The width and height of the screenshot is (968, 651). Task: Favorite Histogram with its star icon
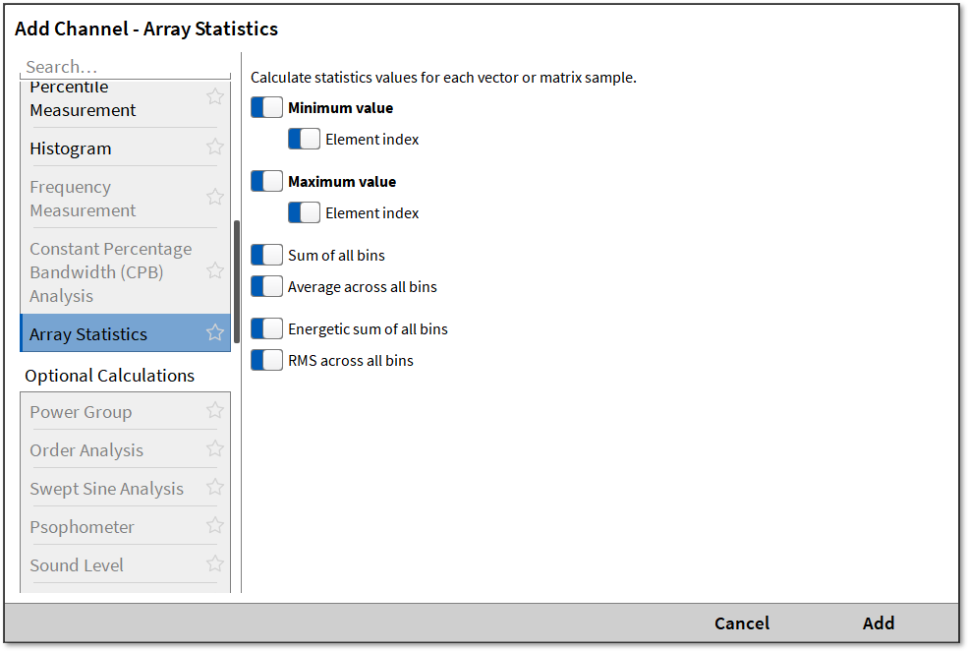tap(215, 148)
